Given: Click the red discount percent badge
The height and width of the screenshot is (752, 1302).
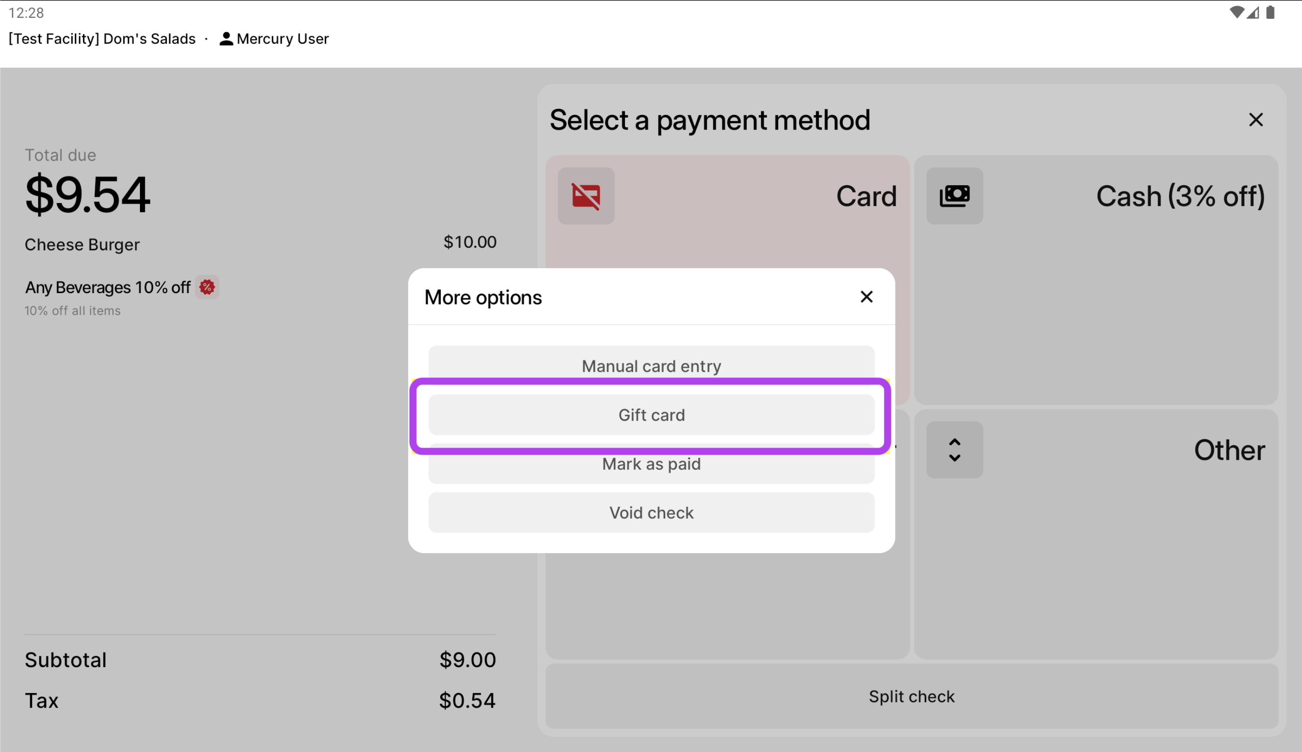Looking at the screenshot, I should (x=207, y=287).
